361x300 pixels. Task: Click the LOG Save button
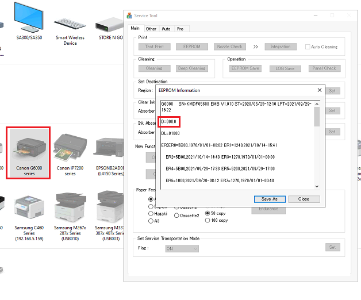[285, 68]
